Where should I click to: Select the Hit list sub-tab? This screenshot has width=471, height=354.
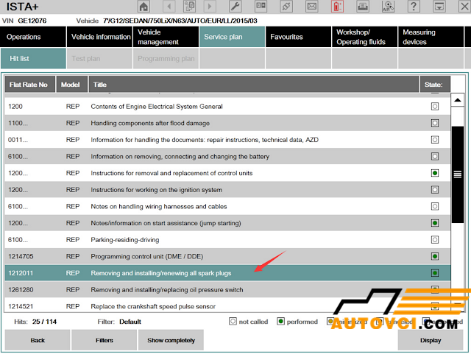tap(33, 59)
